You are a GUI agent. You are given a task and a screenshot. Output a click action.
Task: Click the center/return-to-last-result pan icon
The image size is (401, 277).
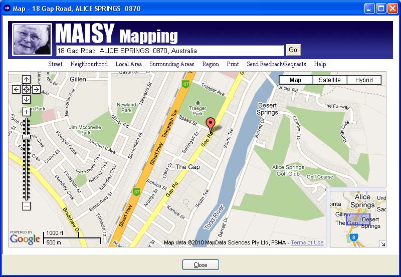point(26,90)
